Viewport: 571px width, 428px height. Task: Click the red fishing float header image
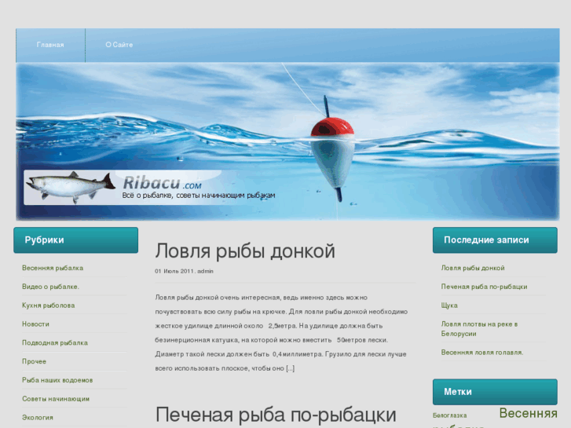pyautogui.click(x=332, y=149)
